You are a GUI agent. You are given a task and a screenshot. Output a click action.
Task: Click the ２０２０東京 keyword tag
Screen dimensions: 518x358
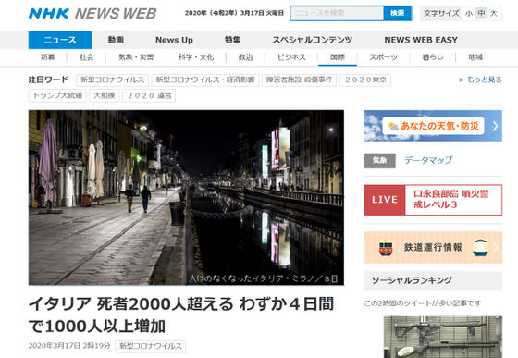click(365, 80)
